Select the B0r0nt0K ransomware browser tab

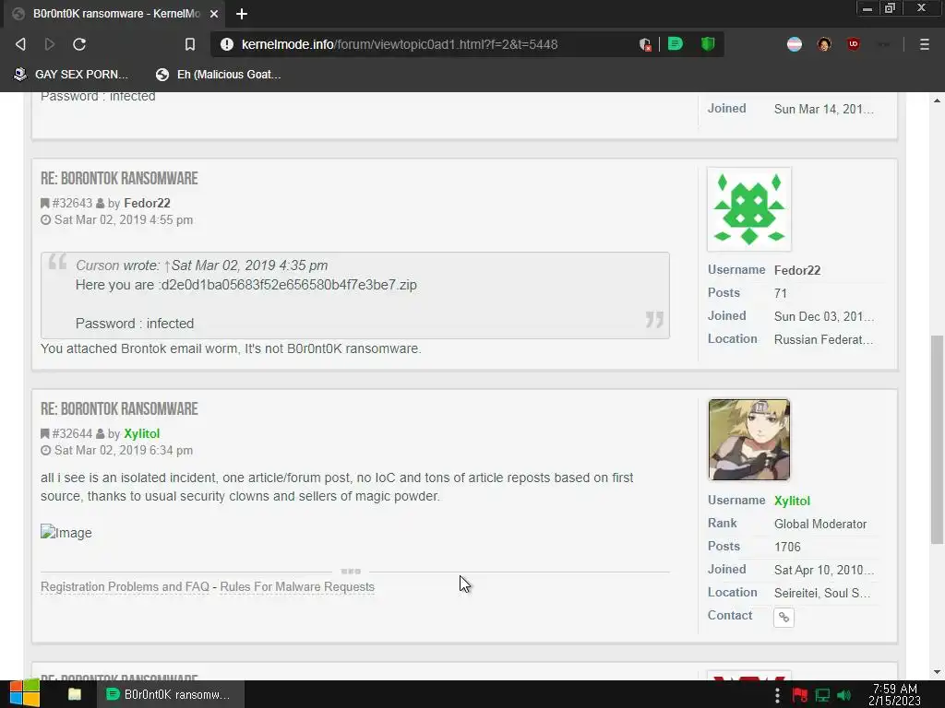pos(114,14)
